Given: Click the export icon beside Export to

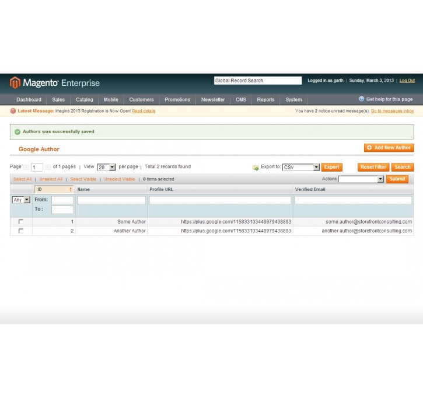Looking at the screenshot, I should [x=256, y=168].
